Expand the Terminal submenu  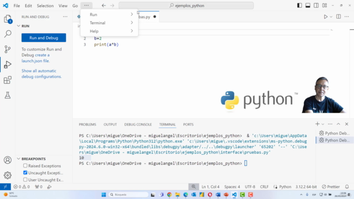click(x=110, y=23)
